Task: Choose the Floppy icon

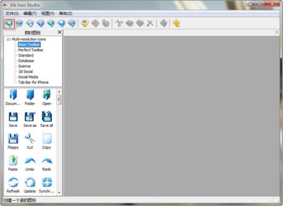Action: pyautogui.click(x=13, y=139)
